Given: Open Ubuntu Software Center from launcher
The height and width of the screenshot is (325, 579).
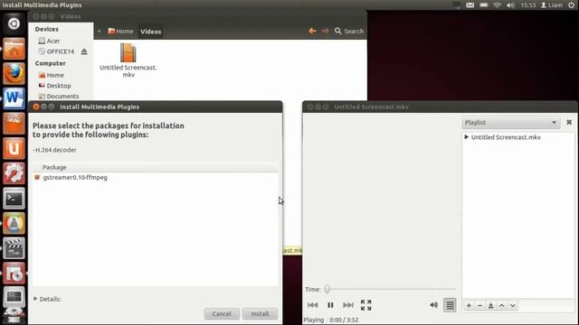Looking at the screenshot, I should coord(14,124).
